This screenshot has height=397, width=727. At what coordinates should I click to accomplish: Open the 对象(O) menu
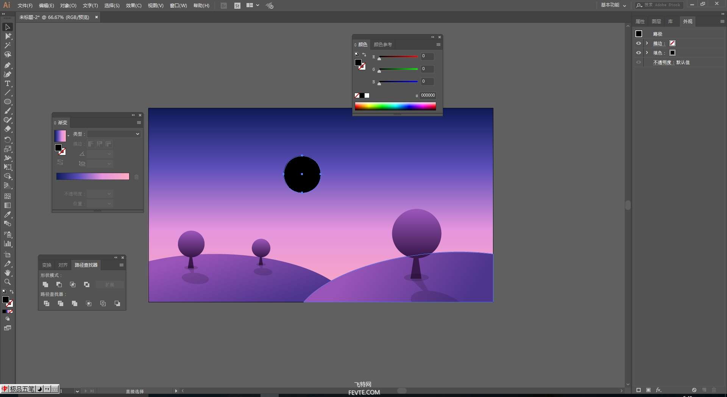pyautogui.click(x=68, y=5)
